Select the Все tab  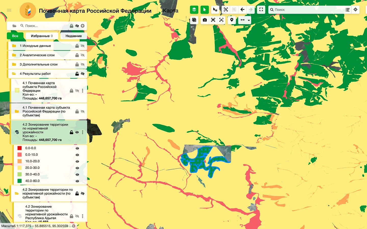[15, 36]
